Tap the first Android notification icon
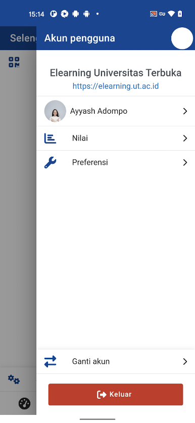This screenshot has width=195, height=423. pyautogui.click(x=75, y=14)
